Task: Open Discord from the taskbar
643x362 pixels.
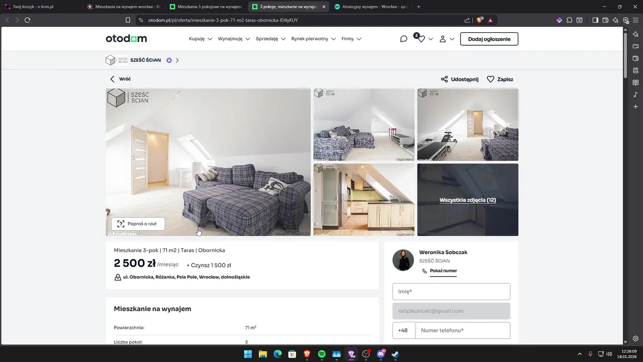Action: pos(380,354)
